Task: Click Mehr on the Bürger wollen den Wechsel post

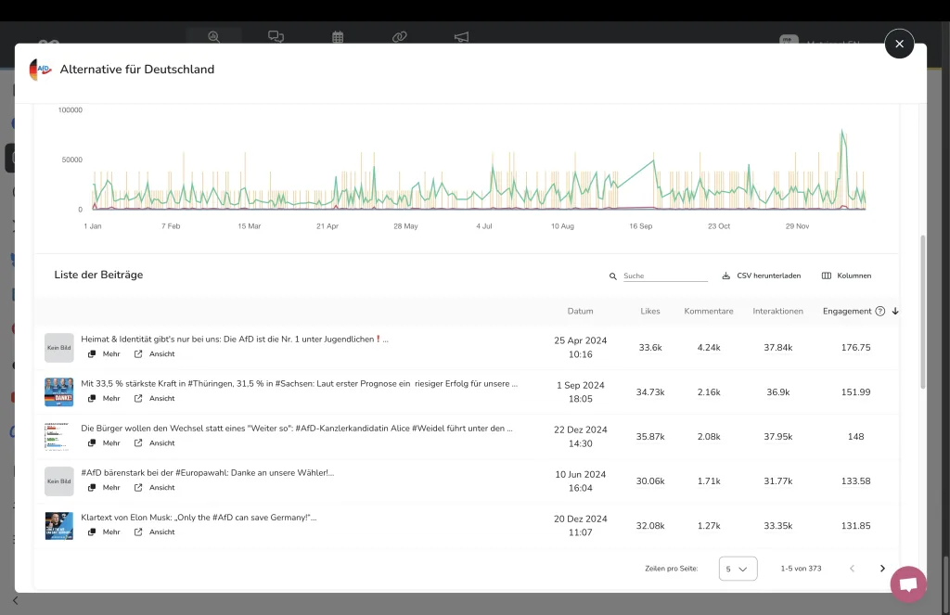Action: [x=104, y=442]
